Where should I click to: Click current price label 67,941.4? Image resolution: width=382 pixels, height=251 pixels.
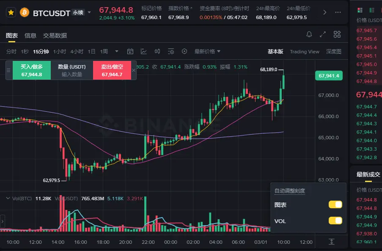point(329,75)
